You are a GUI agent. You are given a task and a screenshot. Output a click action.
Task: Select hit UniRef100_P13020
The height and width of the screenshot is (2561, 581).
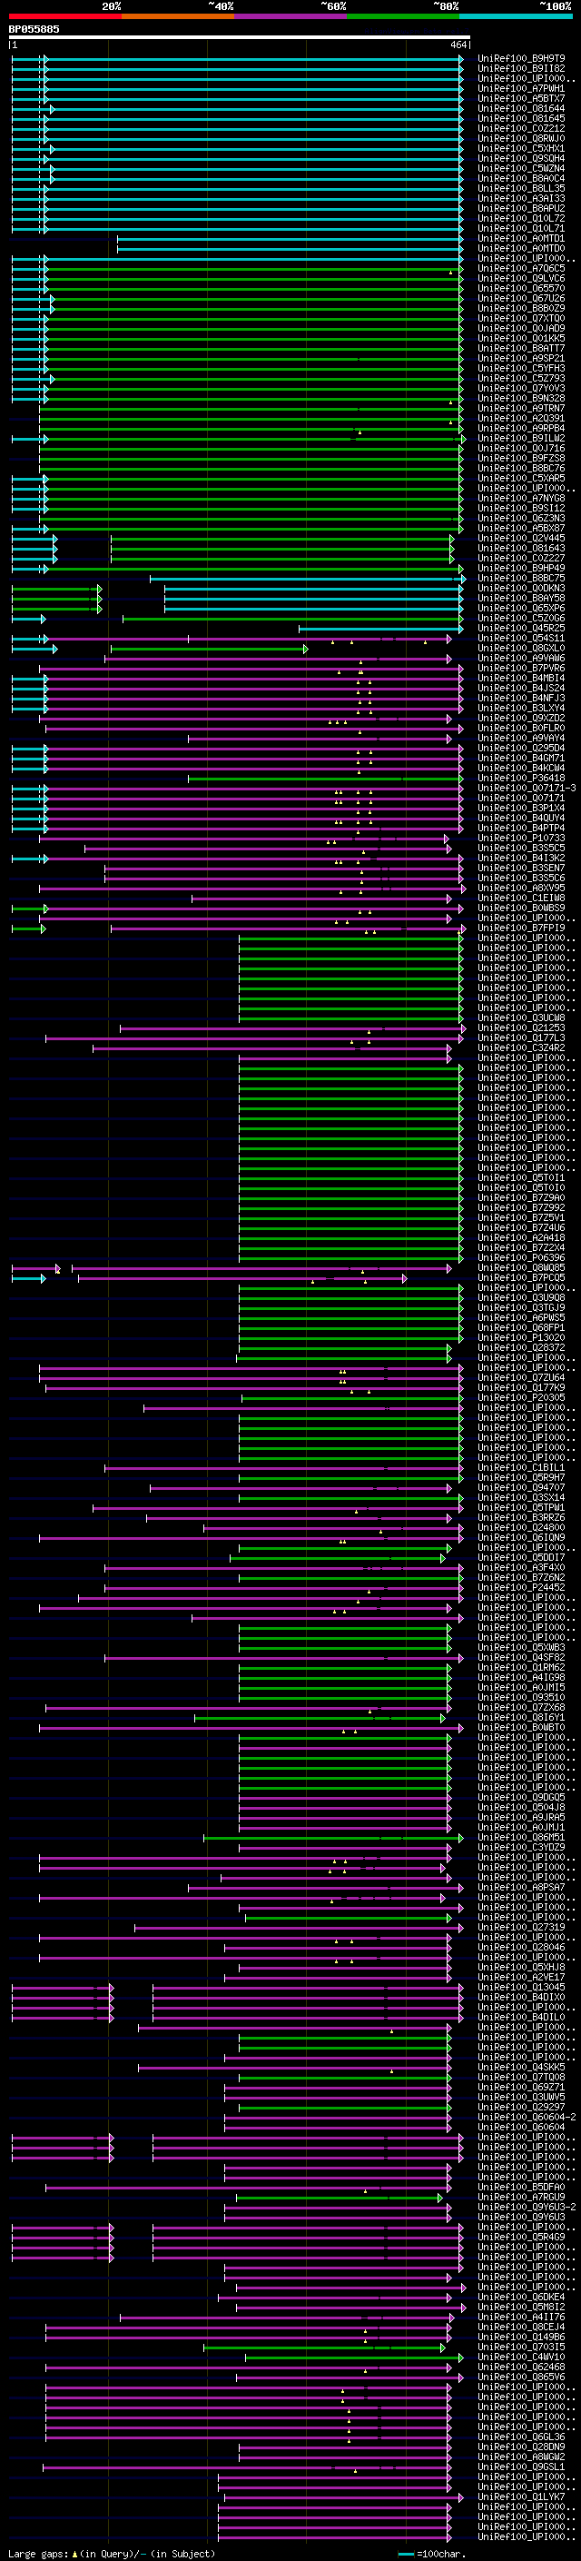(521, 1337)
